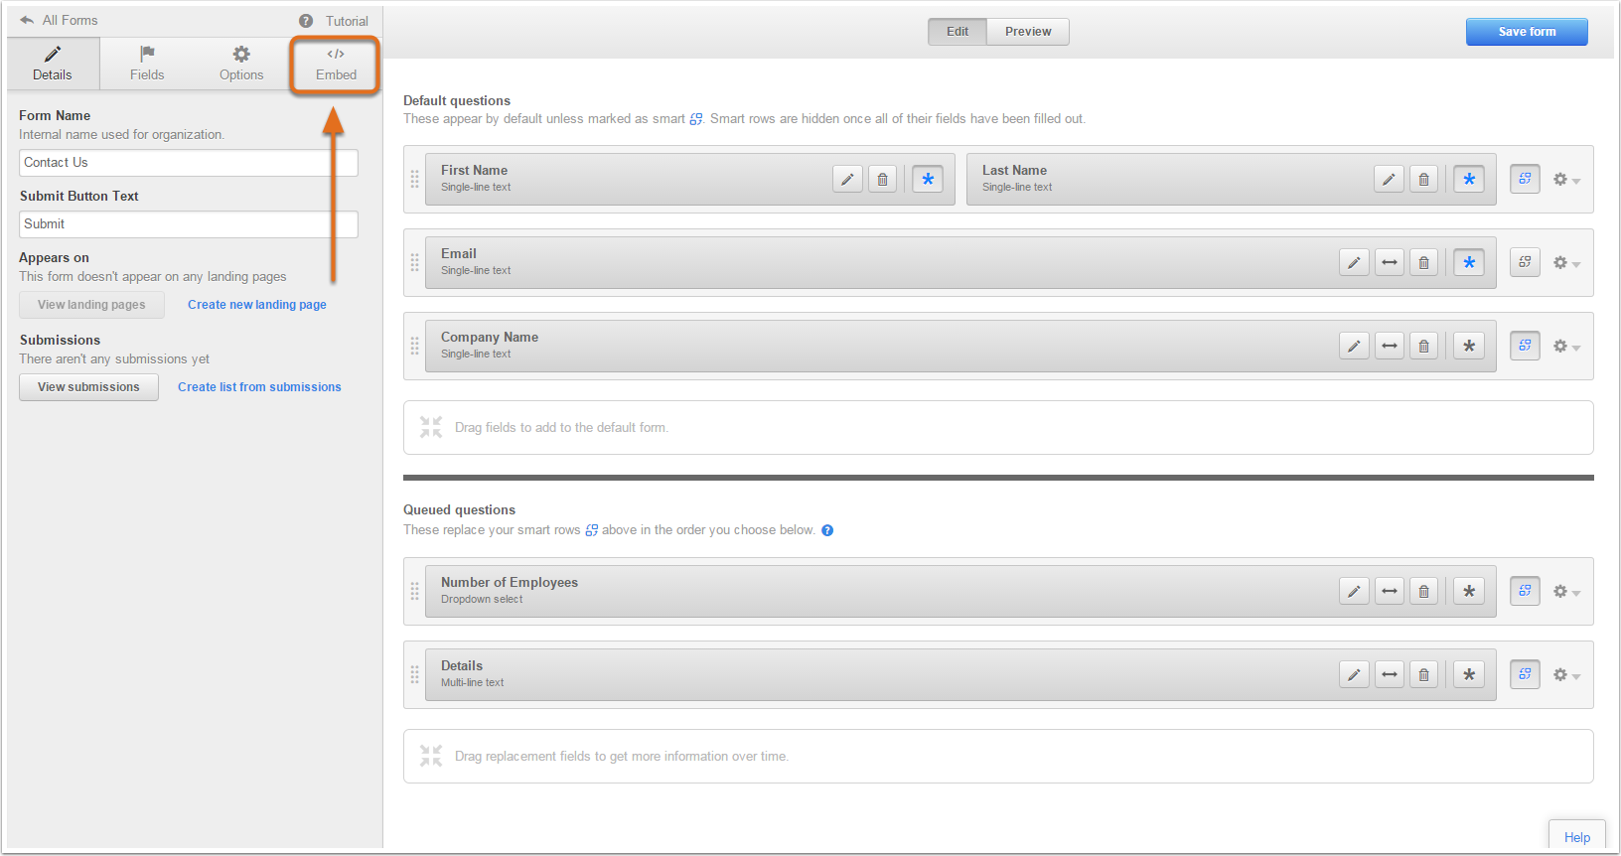Screen dimensions: 1621x856
Task: Click View landing pages button
Action: [91, 305]
